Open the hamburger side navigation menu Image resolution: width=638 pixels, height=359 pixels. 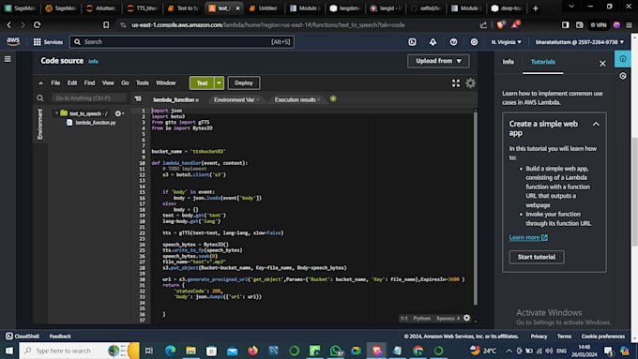point(8,59)
